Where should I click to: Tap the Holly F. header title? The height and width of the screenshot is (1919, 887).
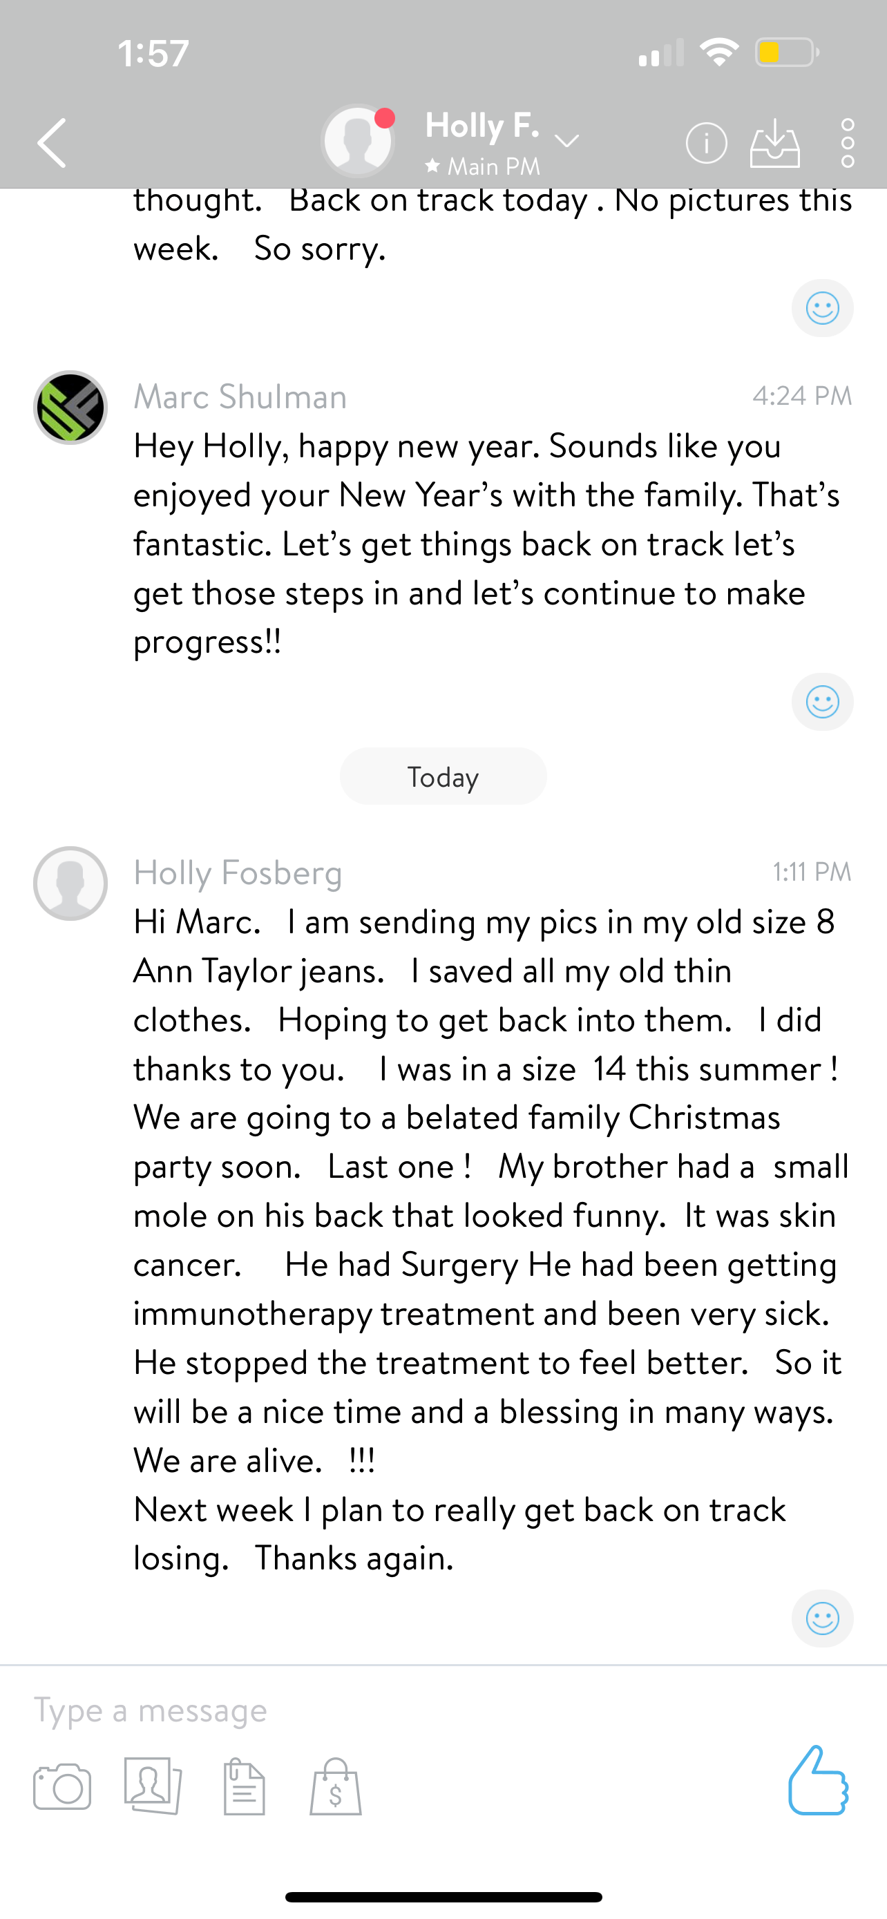pos(482,126)
